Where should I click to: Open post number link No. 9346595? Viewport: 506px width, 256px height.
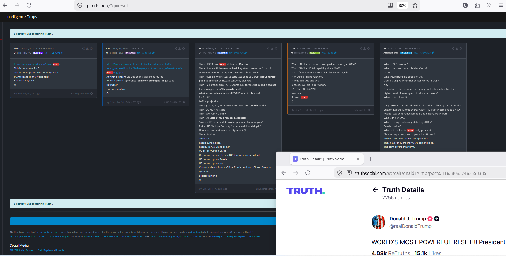point(146,53)
